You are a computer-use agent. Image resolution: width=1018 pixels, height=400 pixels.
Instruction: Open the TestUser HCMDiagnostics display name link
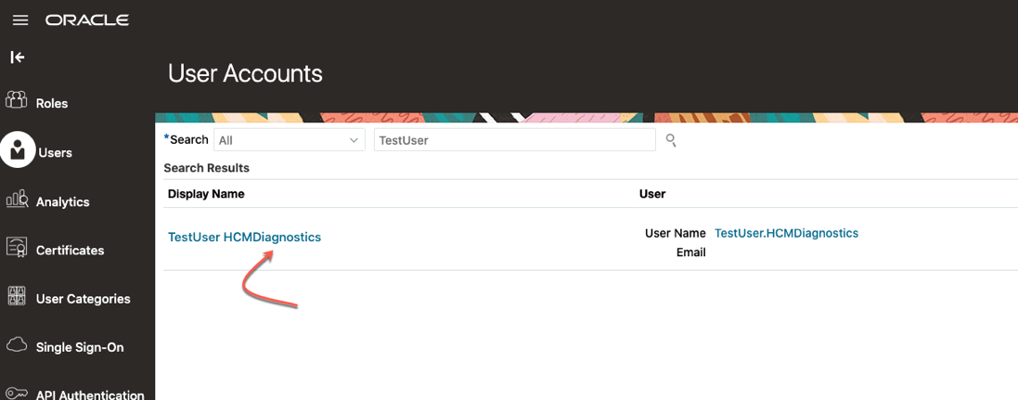(x=244, y=237)
